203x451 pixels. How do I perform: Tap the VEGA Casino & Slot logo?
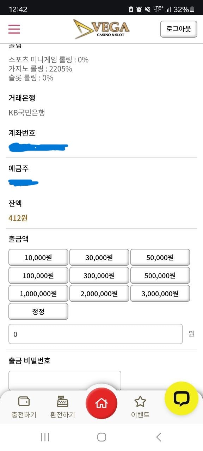click(x=101, y=29)
